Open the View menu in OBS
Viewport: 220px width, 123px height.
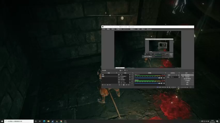point(113,29)
